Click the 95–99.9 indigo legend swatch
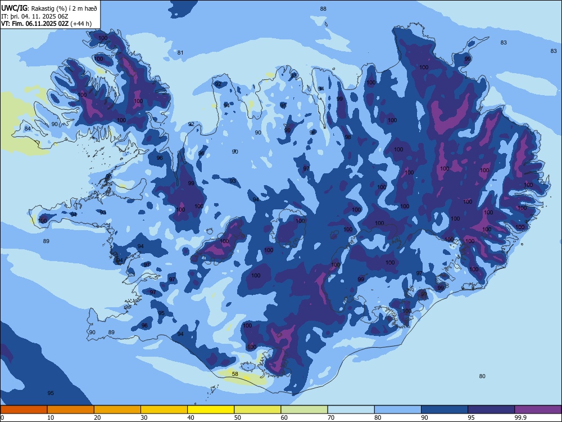The image size is (562, 422). click(x=491, y=410)
